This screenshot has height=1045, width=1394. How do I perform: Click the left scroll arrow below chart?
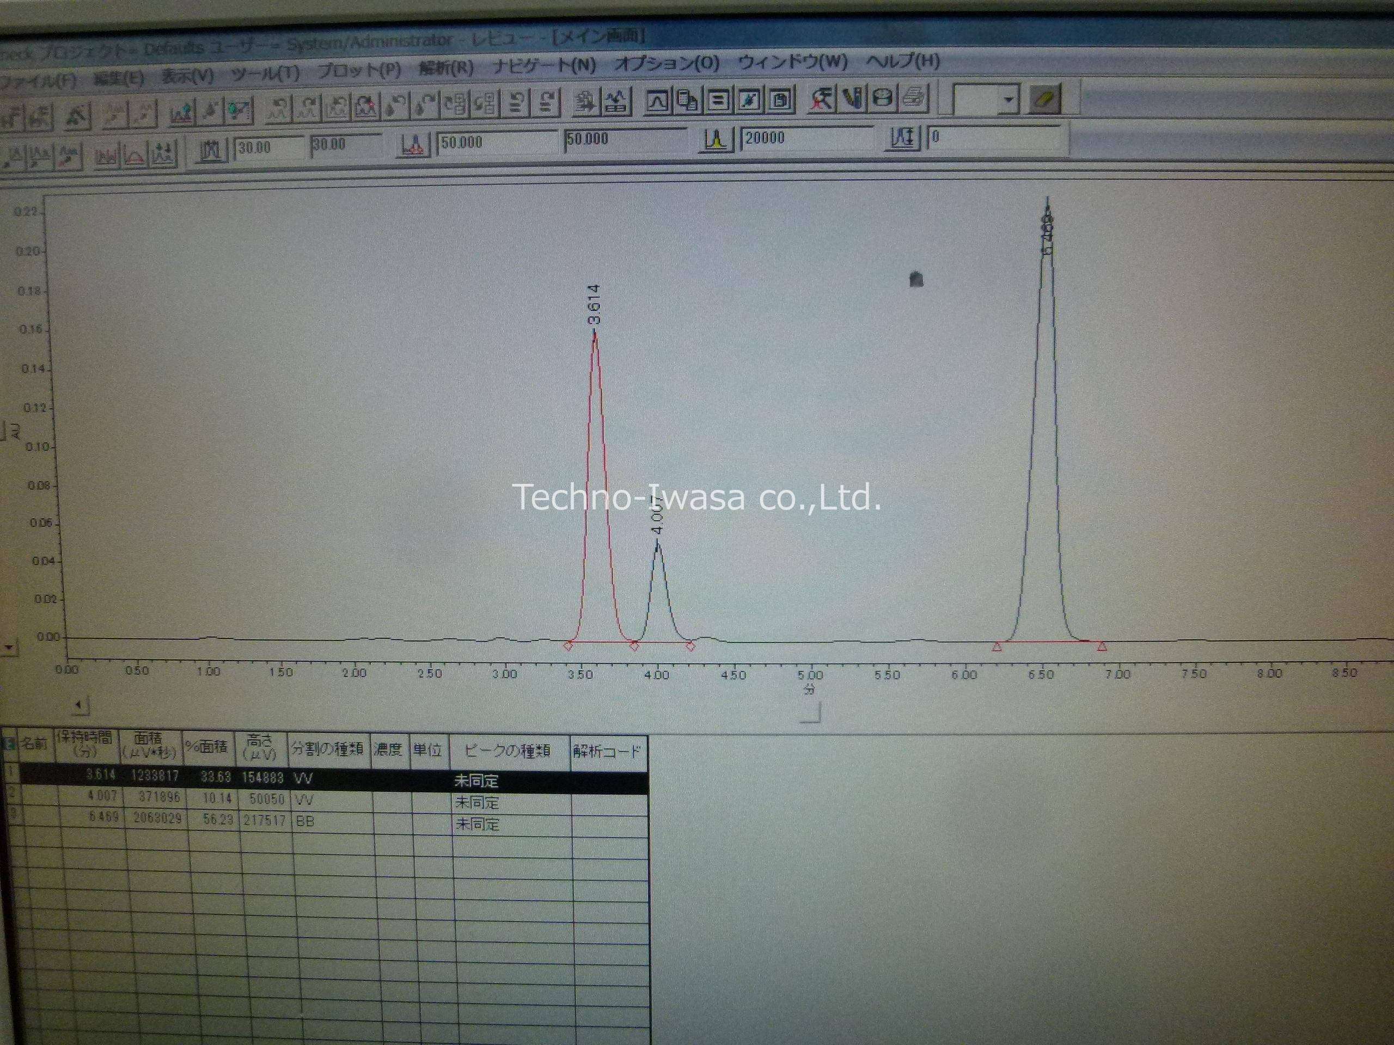[x=80, y=705]
